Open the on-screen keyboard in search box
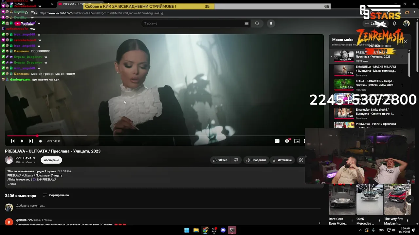The image size is (419, 235). [246, 23]
